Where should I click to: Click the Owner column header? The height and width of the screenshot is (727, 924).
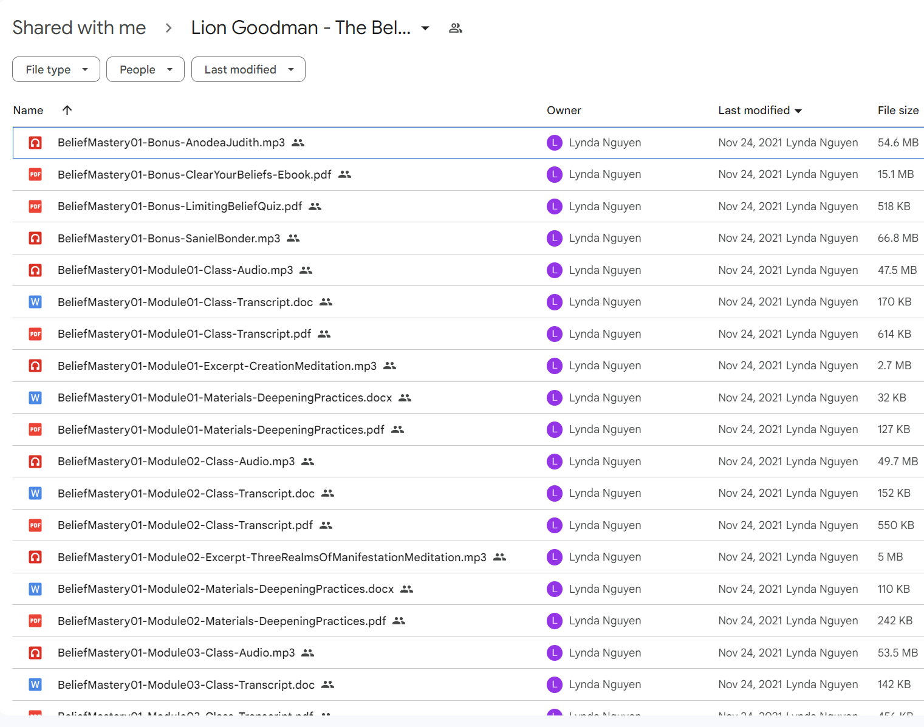(x=564, y=110)
